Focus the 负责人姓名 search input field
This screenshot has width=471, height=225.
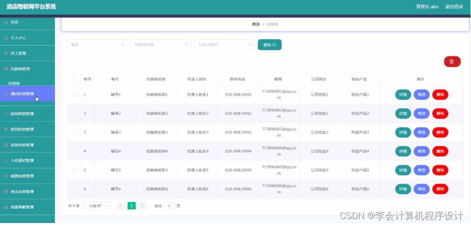click(x=224, y=45)
